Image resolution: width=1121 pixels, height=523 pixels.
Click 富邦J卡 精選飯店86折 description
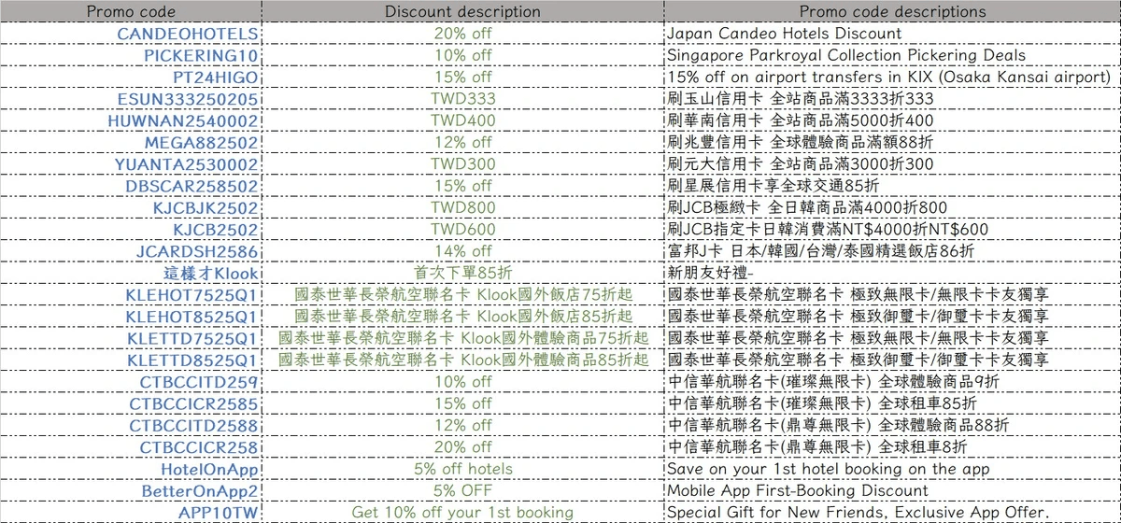point(821,251)
